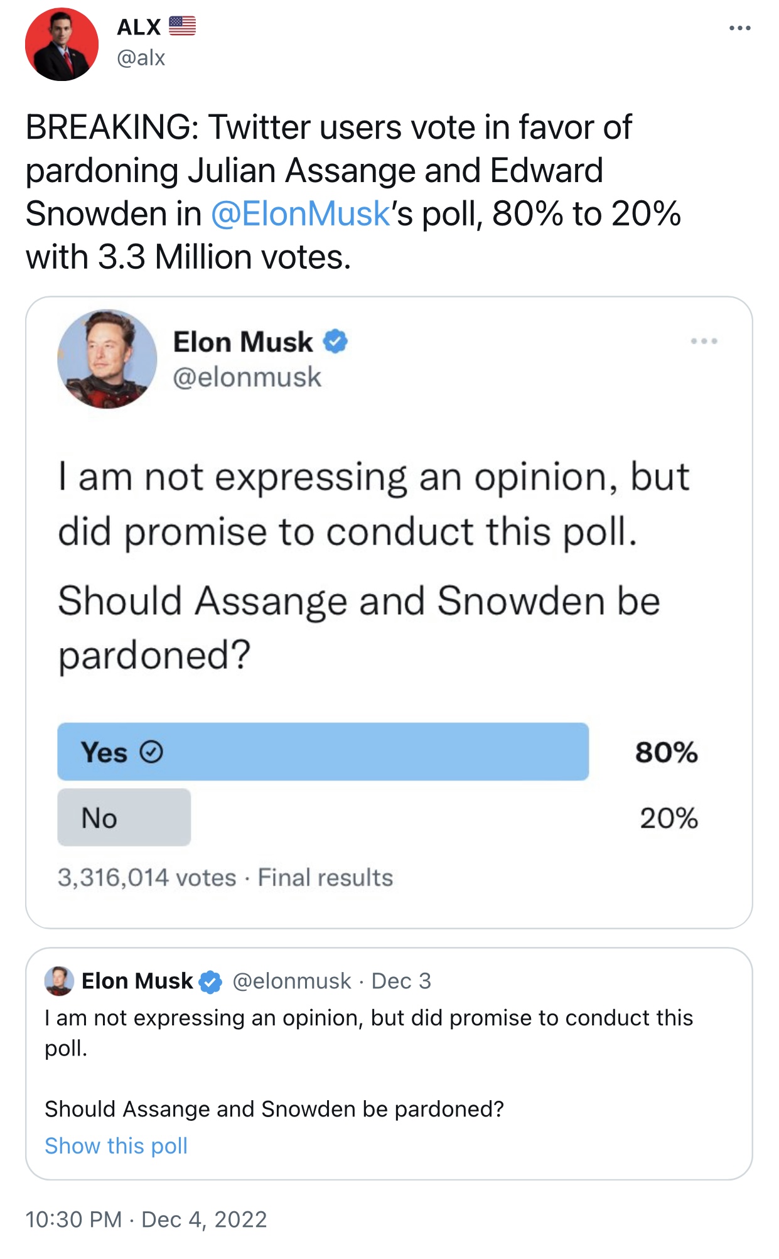The image size is (779, 1259).
Task: Click the 3,316,014 votes final results text
Action: (x=225, y=877)
